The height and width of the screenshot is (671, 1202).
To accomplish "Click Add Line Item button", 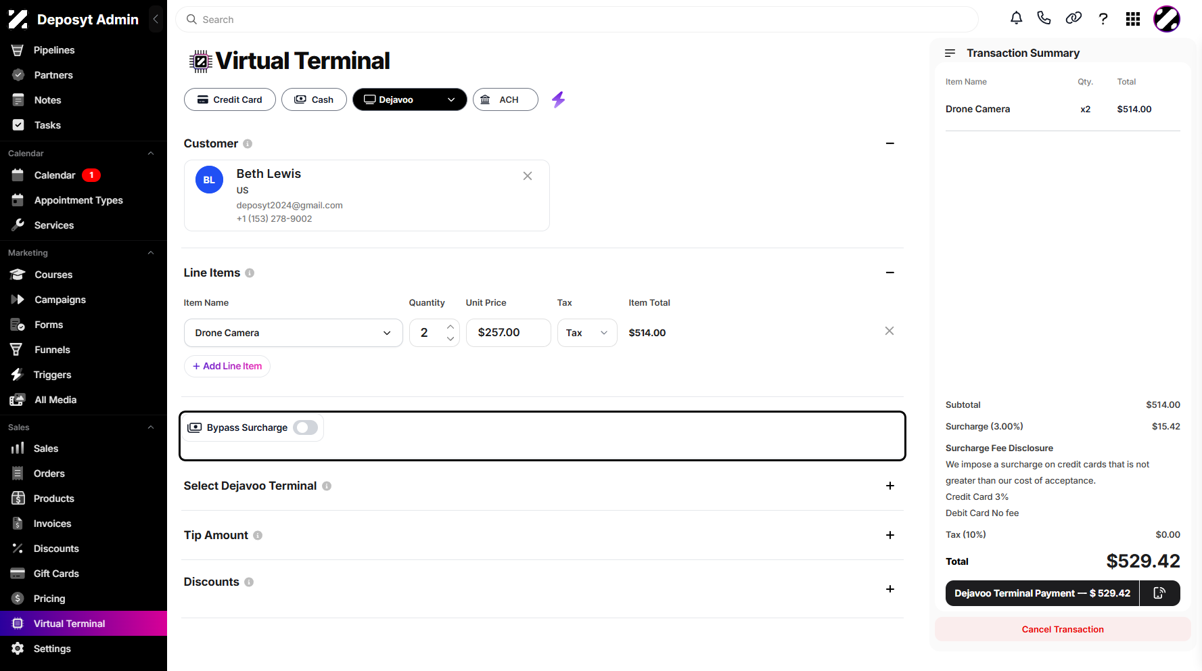I will pos(227,366).
